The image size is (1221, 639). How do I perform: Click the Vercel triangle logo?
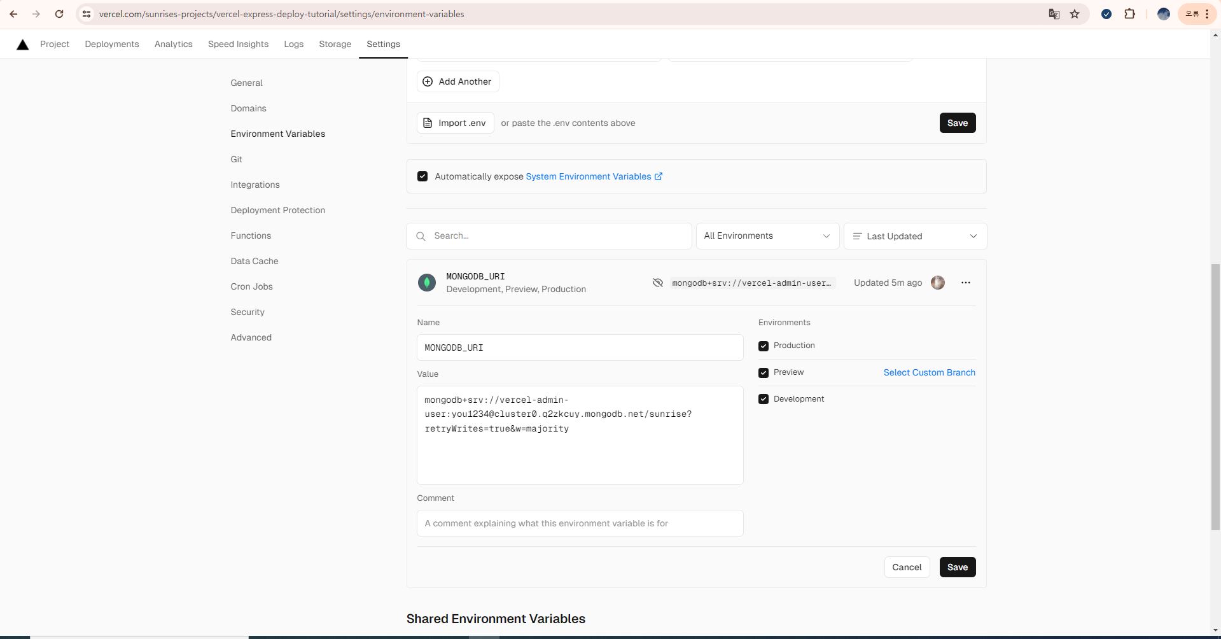click(x=23, y=45)
